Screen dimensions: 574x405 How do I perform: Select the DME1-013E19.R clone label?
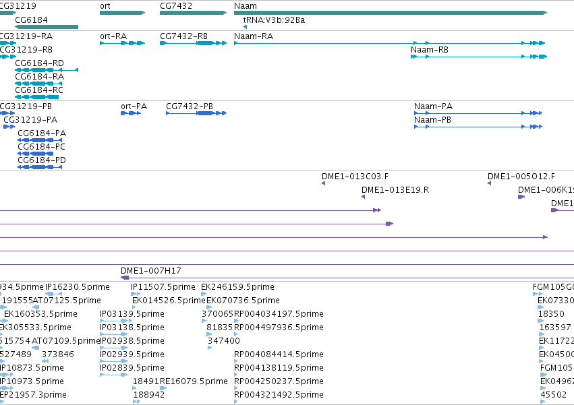tap(395, 190)
